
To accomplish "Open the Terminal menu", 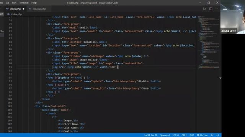I will (24, 3).
